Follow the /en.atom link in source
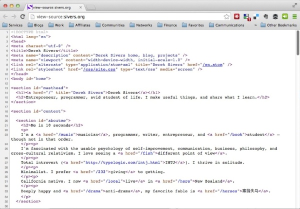 pyautogui.click(x=212, y=64)
